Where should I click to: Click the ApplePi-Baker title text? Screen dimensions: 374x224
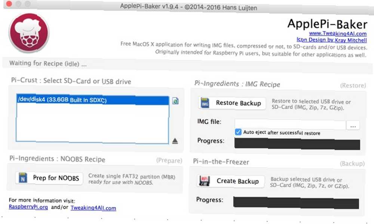pyautogui.click(x=327, y=24)
